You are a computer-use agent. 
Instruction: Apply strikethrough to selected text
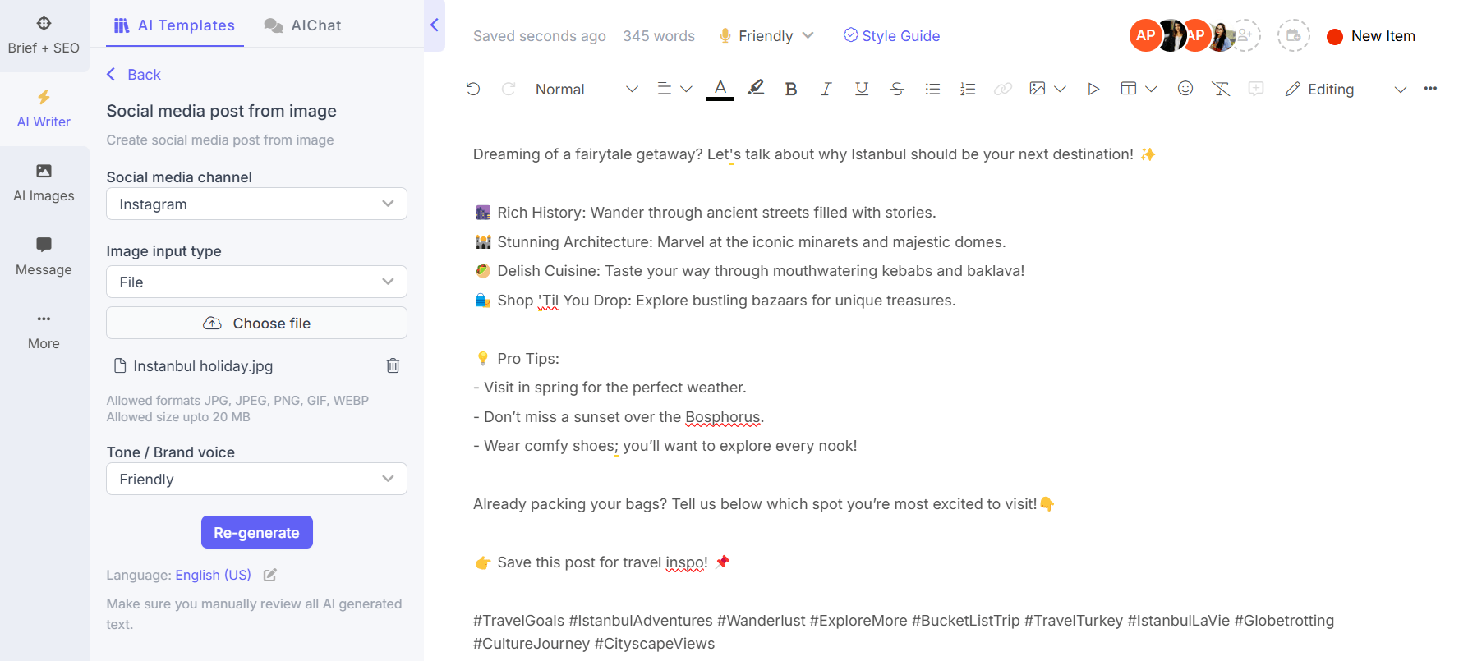coord(896,89)
